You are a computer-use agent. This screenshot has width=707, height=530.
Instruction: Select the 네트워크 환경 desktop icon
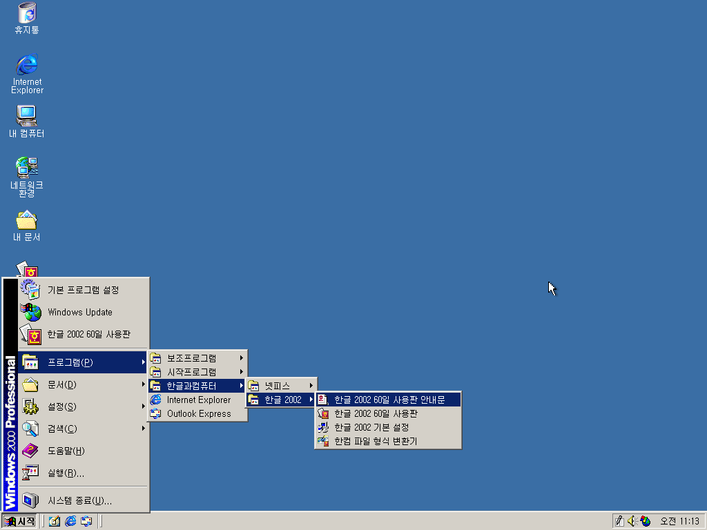click(x=27, y=177)
